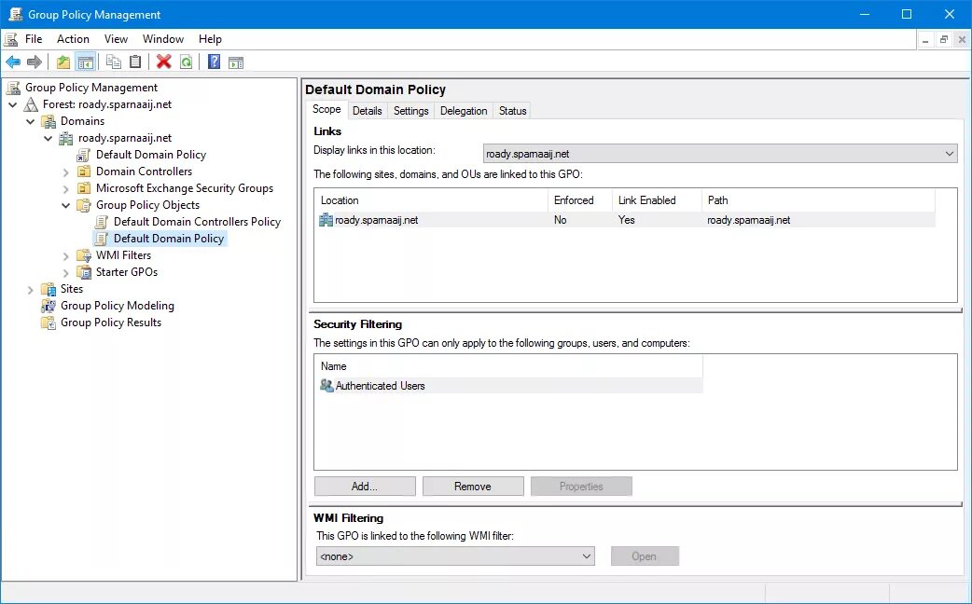Click the Sites folder icon

tap(49, 289)
